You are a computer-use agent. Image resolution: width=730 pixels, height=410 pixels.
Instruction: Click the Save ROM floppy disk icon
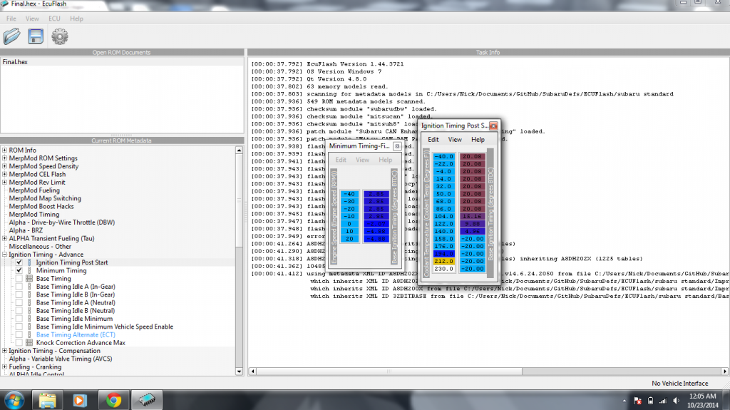tap(36, 36)
